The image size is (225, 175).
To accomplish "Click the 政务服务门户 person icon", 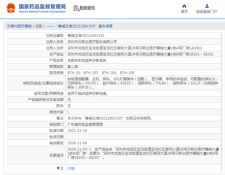I will pyautogui.click(x=207, y=6).
